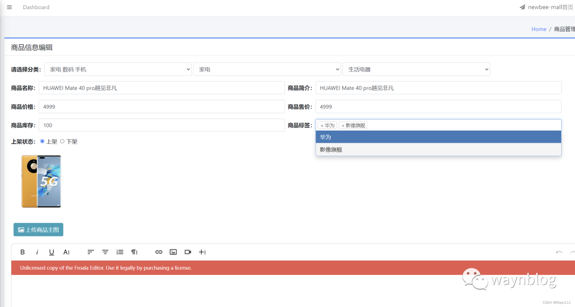Open the paragraph format options
The width and height of the screenshot is (575, 307).
tap(135, 252)
